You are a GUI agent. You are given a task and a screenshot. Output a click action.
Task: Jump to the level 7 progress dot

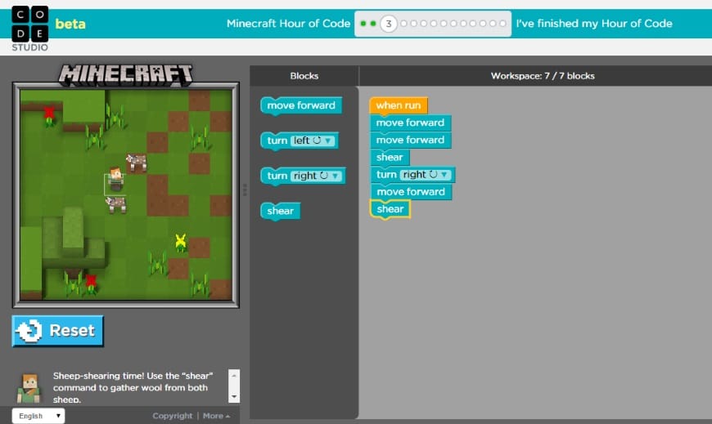point(433,24)
